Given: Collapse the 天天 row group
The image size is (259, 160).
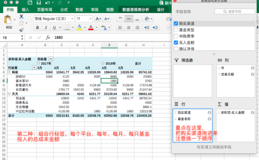Looking at the screenshot, I should (9, 94).
